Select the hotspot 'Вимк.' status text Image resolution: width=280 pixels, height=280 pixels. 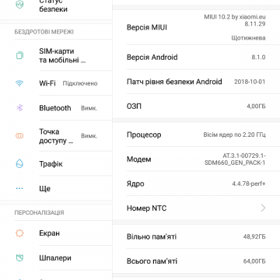[89, 136]
